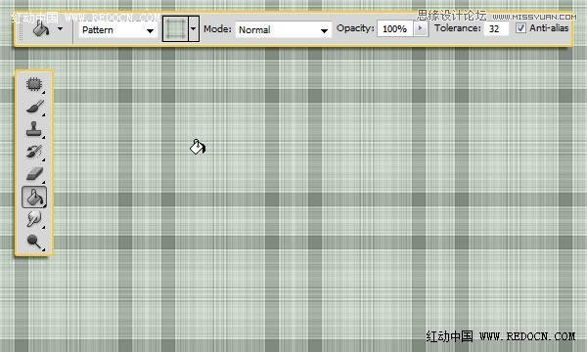This screenshot has height=352, width=587.
Task: Open the Opacity slider arrow
Action: coord(420,28)
